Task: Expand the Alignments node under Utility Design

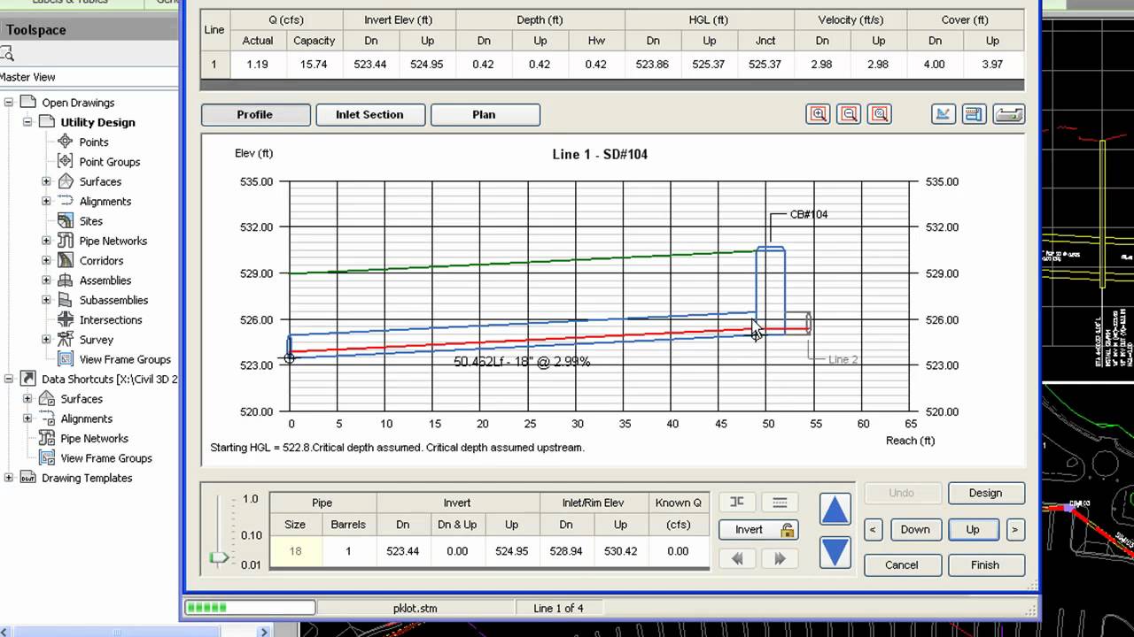Action: (x=46, y=201)
